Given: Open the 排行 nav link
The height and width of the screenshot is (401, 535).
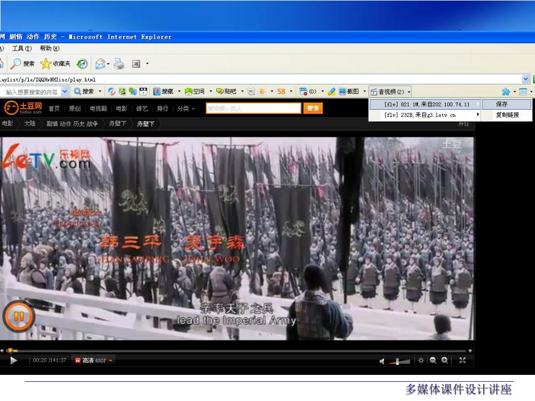Looking at the screenshot, I should click(162, 109).
